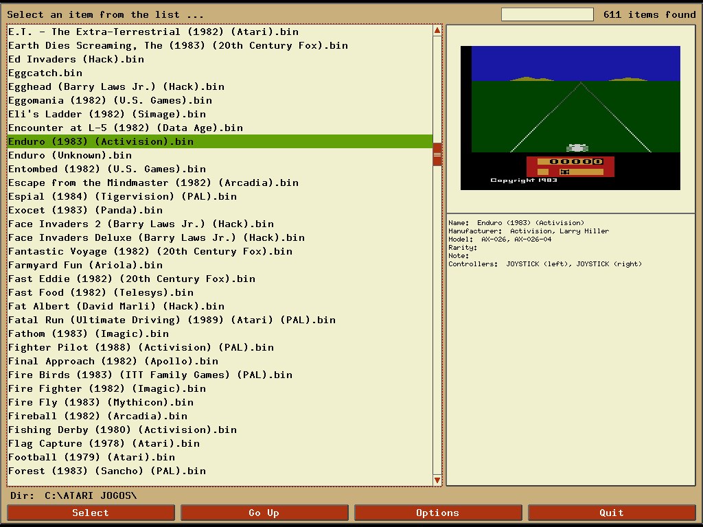
Task: Select Fathom (1983) (Imagic).bin
Action: 89,333
